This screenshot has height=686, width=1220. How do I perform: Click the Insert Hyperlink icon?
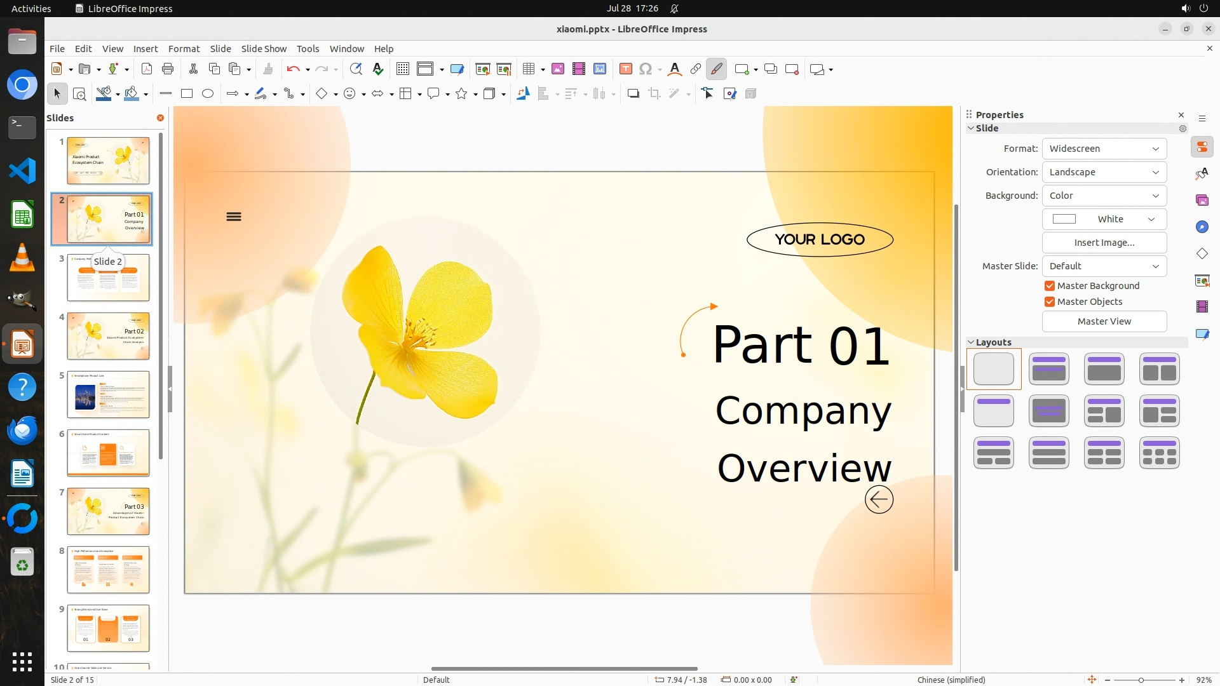click(x=696, y=69)
